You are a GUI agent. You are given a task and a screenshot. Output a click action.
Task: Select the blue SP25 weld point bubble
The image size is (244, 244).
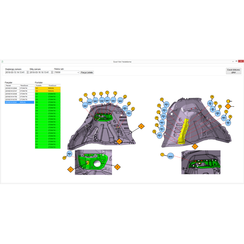point(95,100)
